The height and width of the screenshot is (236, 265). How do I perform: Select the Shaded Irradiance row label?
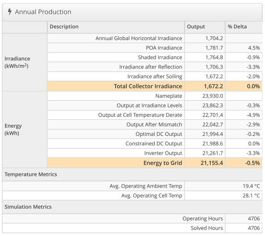click(160, 57)
